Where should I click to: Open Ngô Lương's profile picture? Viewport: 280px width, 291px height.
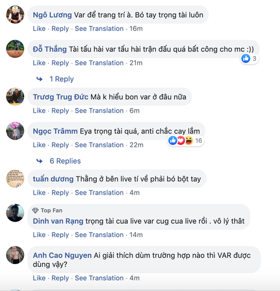[15, 15]
